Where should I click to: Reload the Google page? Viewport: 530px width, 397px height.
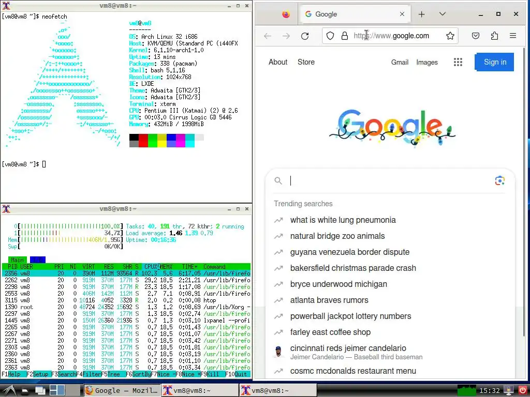pyautogui.click(x=305, y=36)
